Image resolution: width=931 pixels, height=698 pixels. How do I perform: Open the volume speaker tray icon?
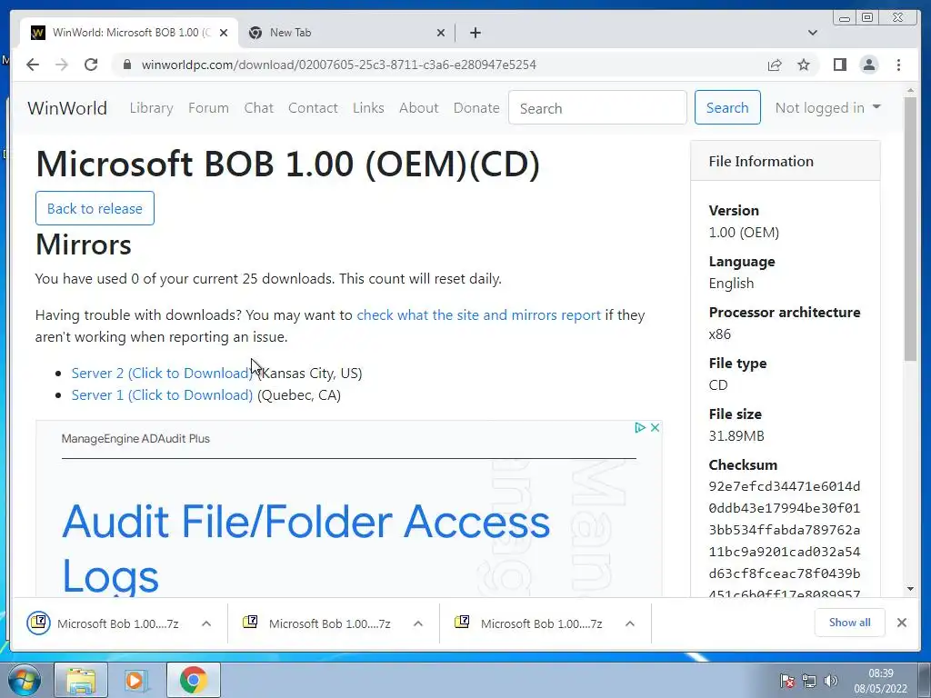pos(831,681)
